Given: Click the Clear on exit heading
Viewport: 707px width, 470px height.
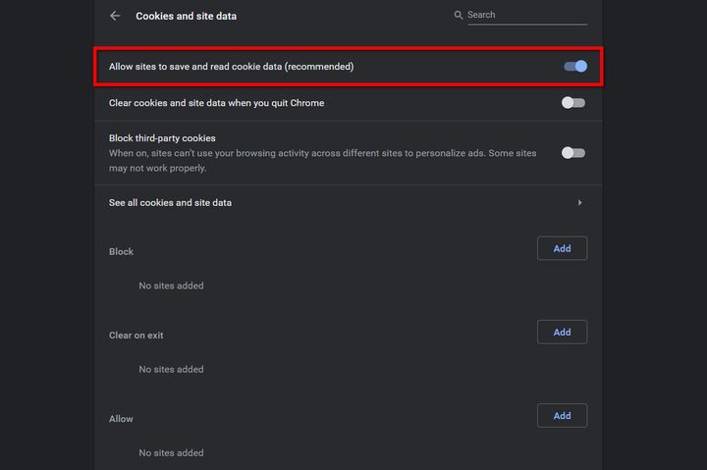Looking at the screenshot, I should click(136, 336).
